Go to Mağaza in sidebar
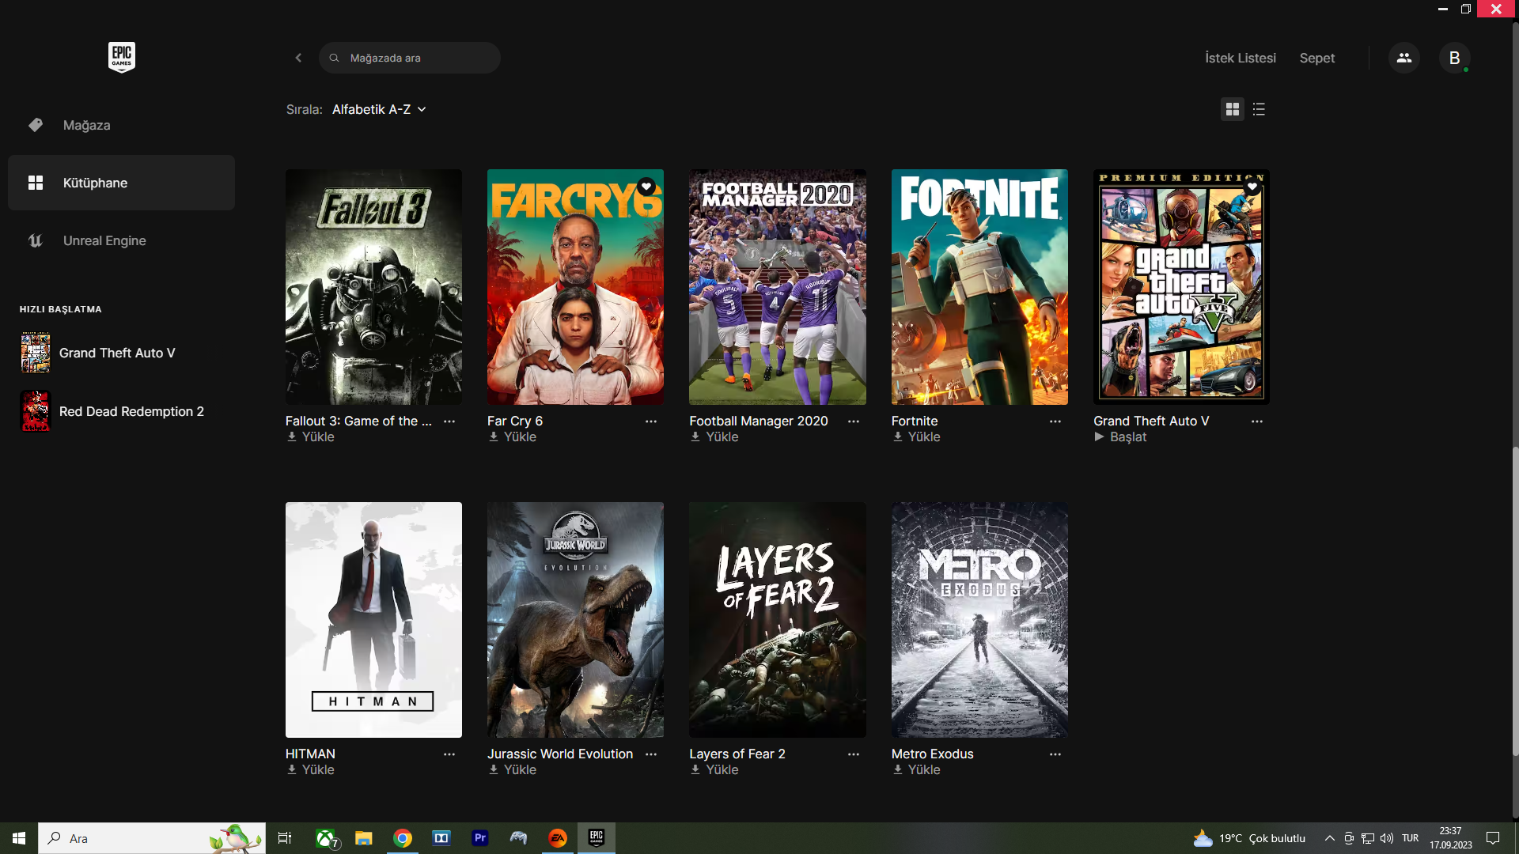The height and width of the screenshot is (854, 1519). coord(121,125)
